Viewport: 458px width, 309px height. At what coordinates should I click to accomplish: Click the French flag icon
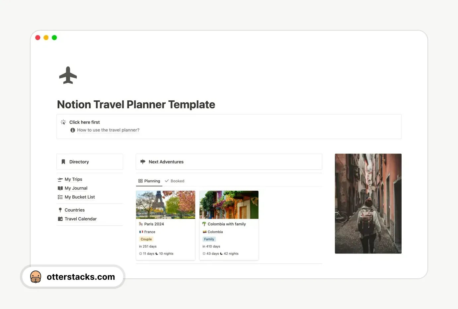coord(141,232)
